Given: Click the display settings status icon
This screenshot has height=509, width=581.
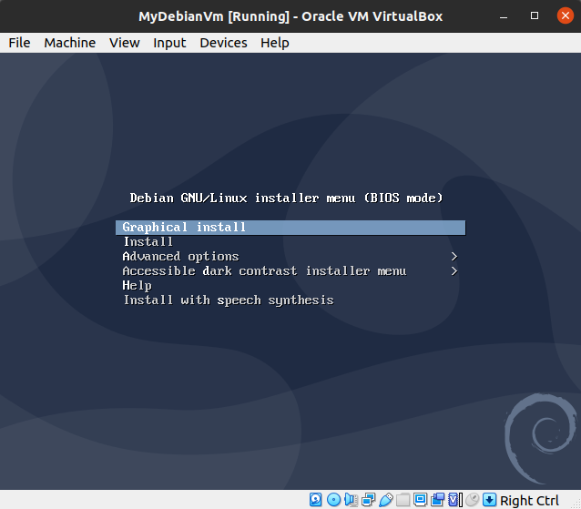Looking at the screenshot, I should point(420,500).
